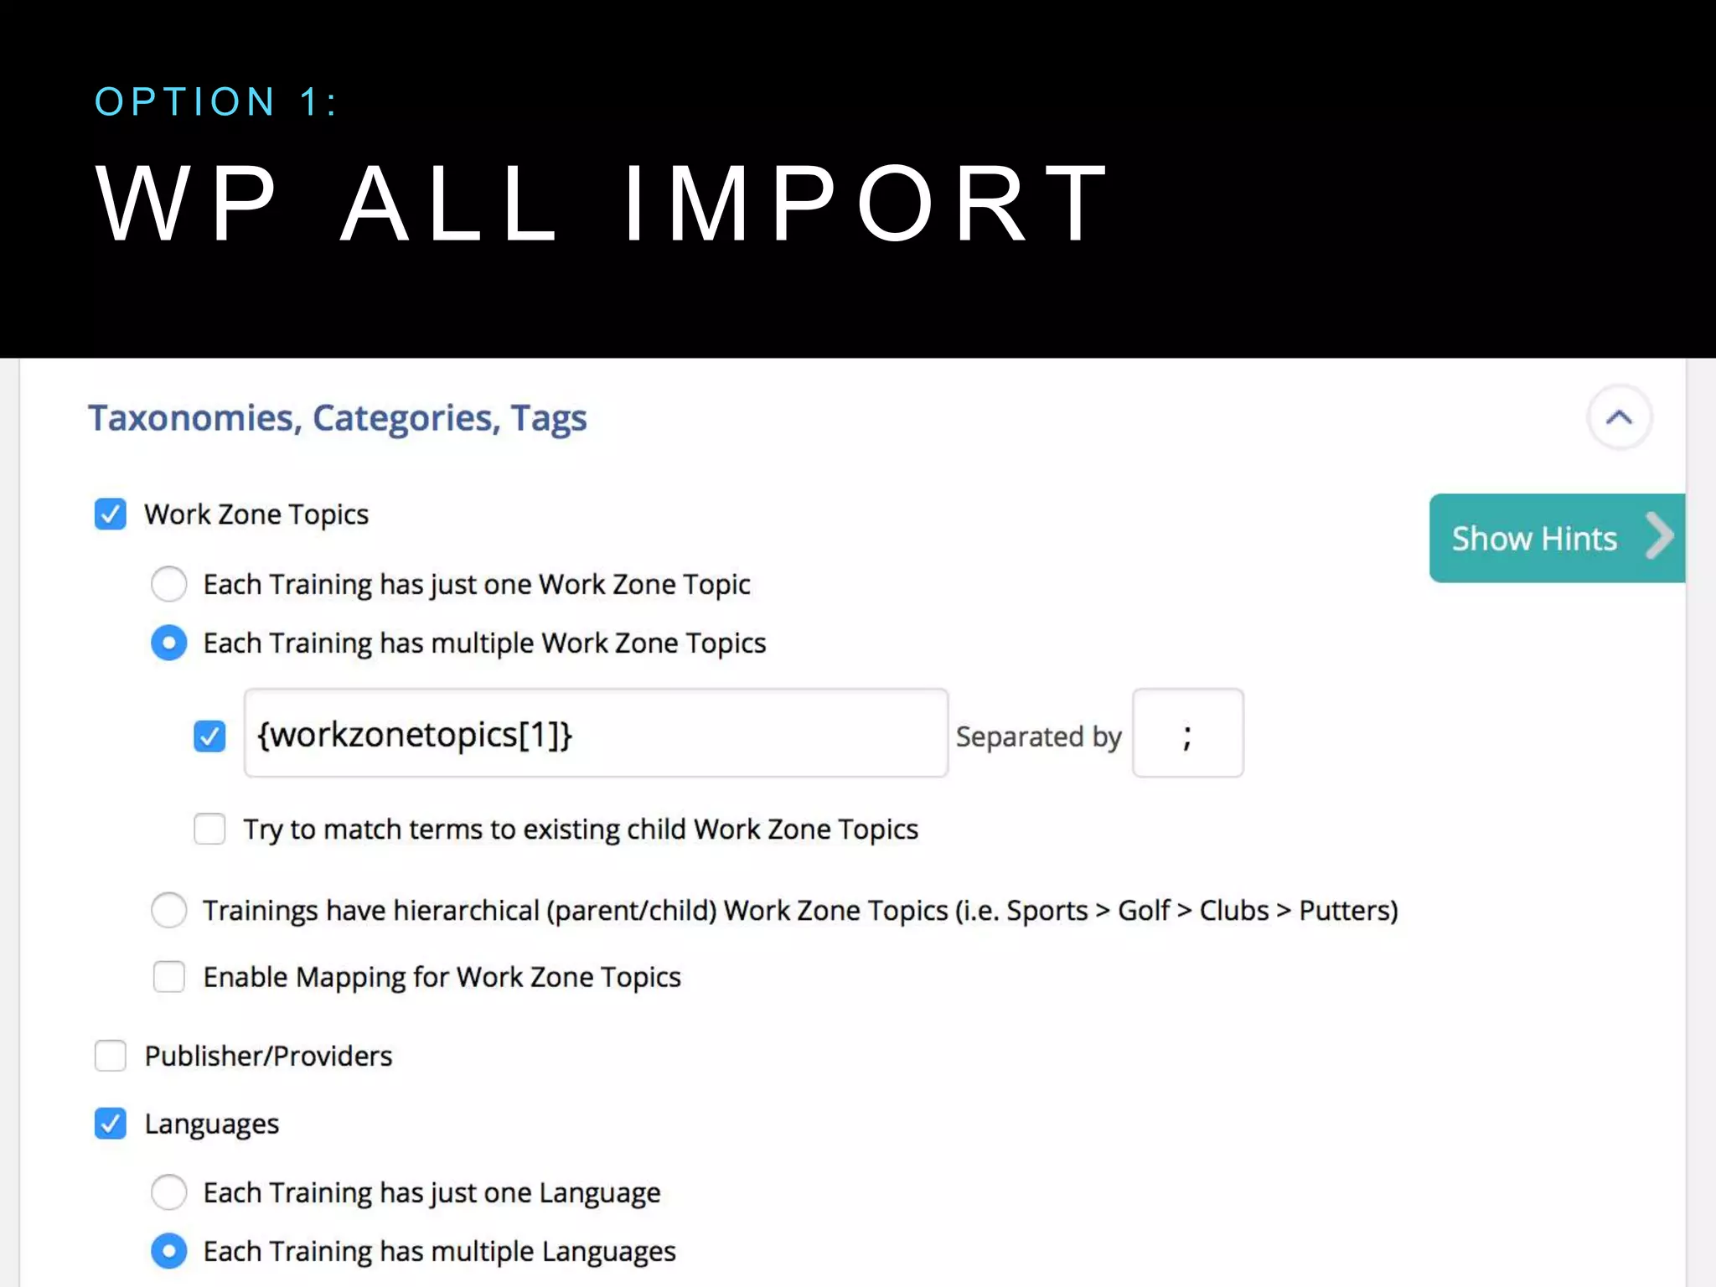Click the {workzonetopics[1]} input field

[x=595, y=734]
